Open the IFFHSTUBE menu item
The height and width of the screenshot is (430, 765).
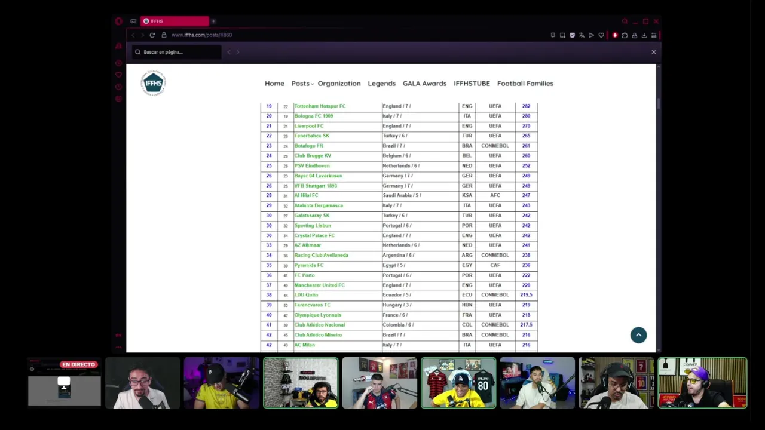click(472, 84)
